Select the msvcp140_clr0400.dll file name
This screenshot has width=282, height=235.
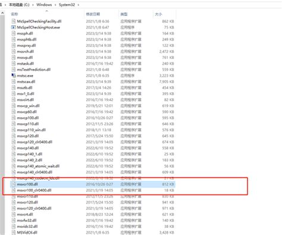click(35, 172)
